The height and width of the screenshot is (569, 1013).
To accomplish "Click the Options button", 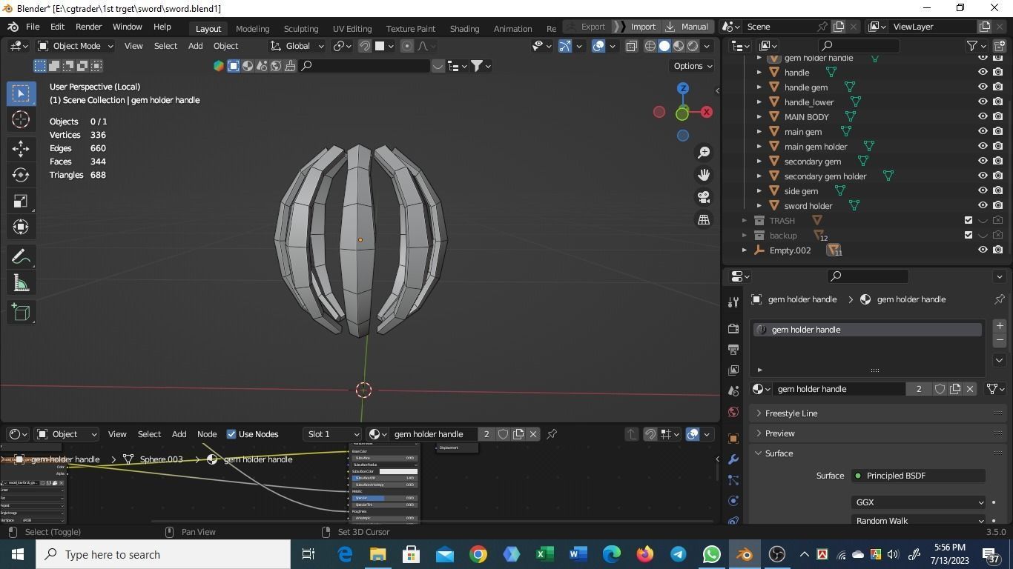I will pos(693,66).
